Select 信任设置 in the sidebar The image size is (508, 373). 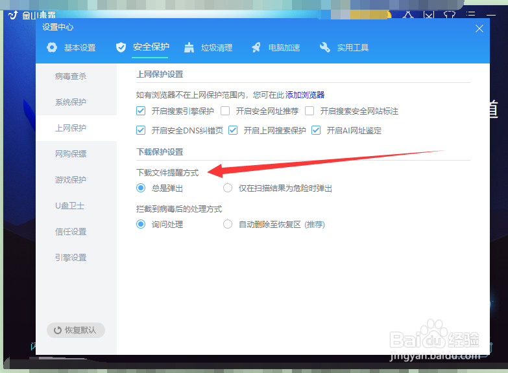pos(76,232)
